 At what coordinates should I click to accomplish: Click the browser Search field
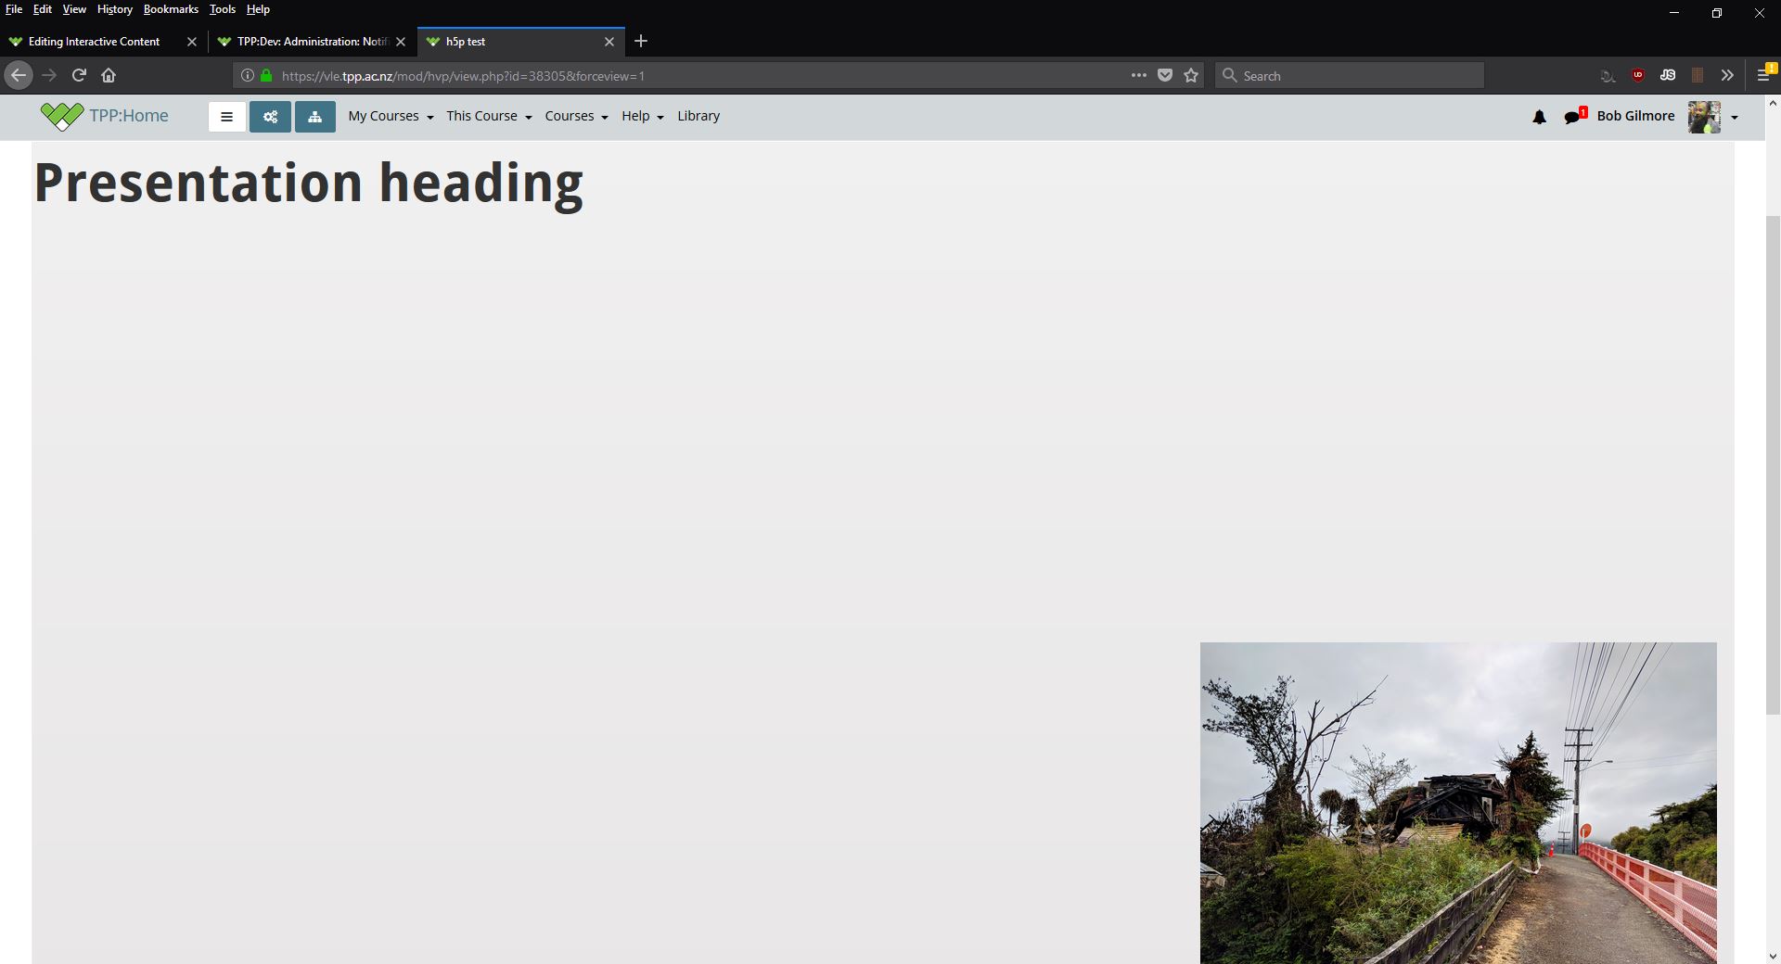click(1350, 75)
